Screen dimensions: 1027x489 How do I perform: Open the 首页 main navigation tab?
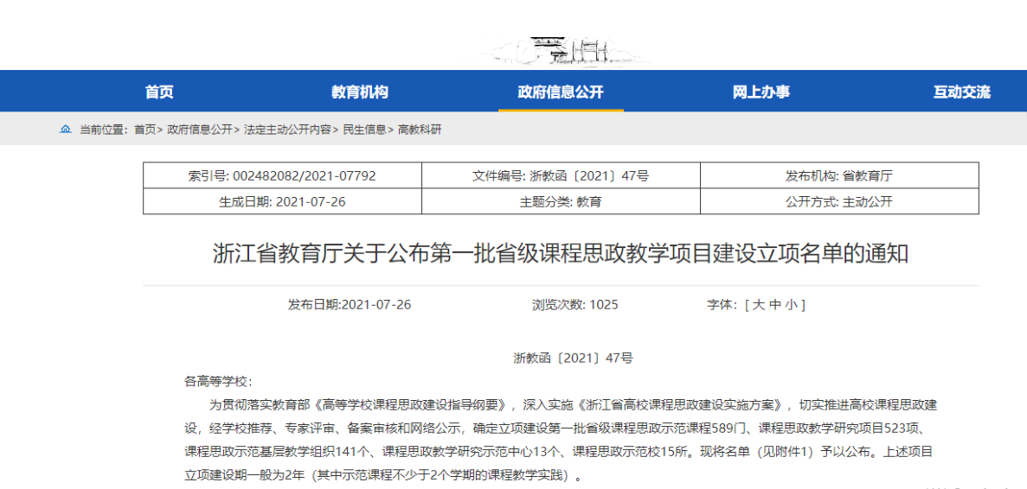click(x=159, y=92)
